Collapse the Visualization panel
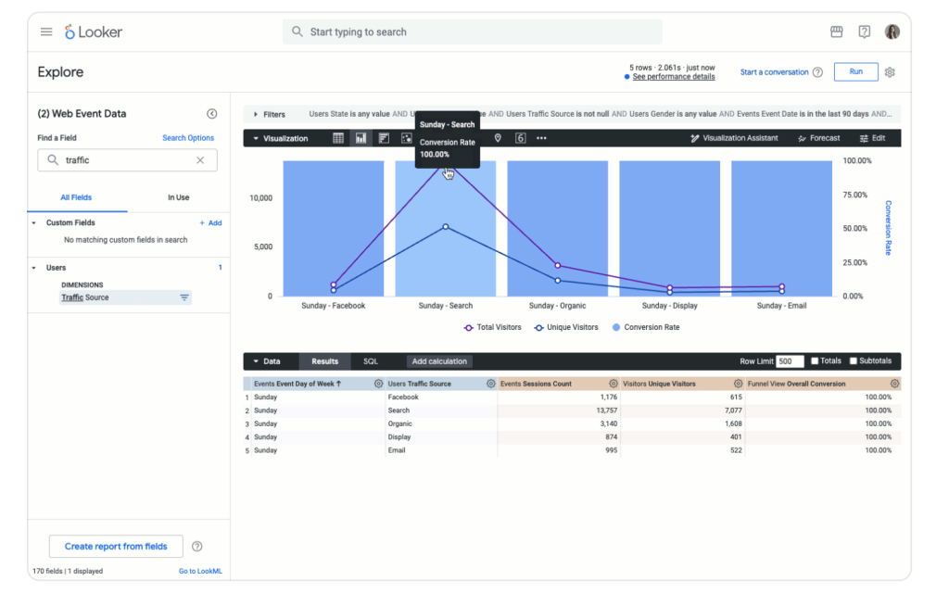Screen dimensions: 949x606 pos(252,138)
